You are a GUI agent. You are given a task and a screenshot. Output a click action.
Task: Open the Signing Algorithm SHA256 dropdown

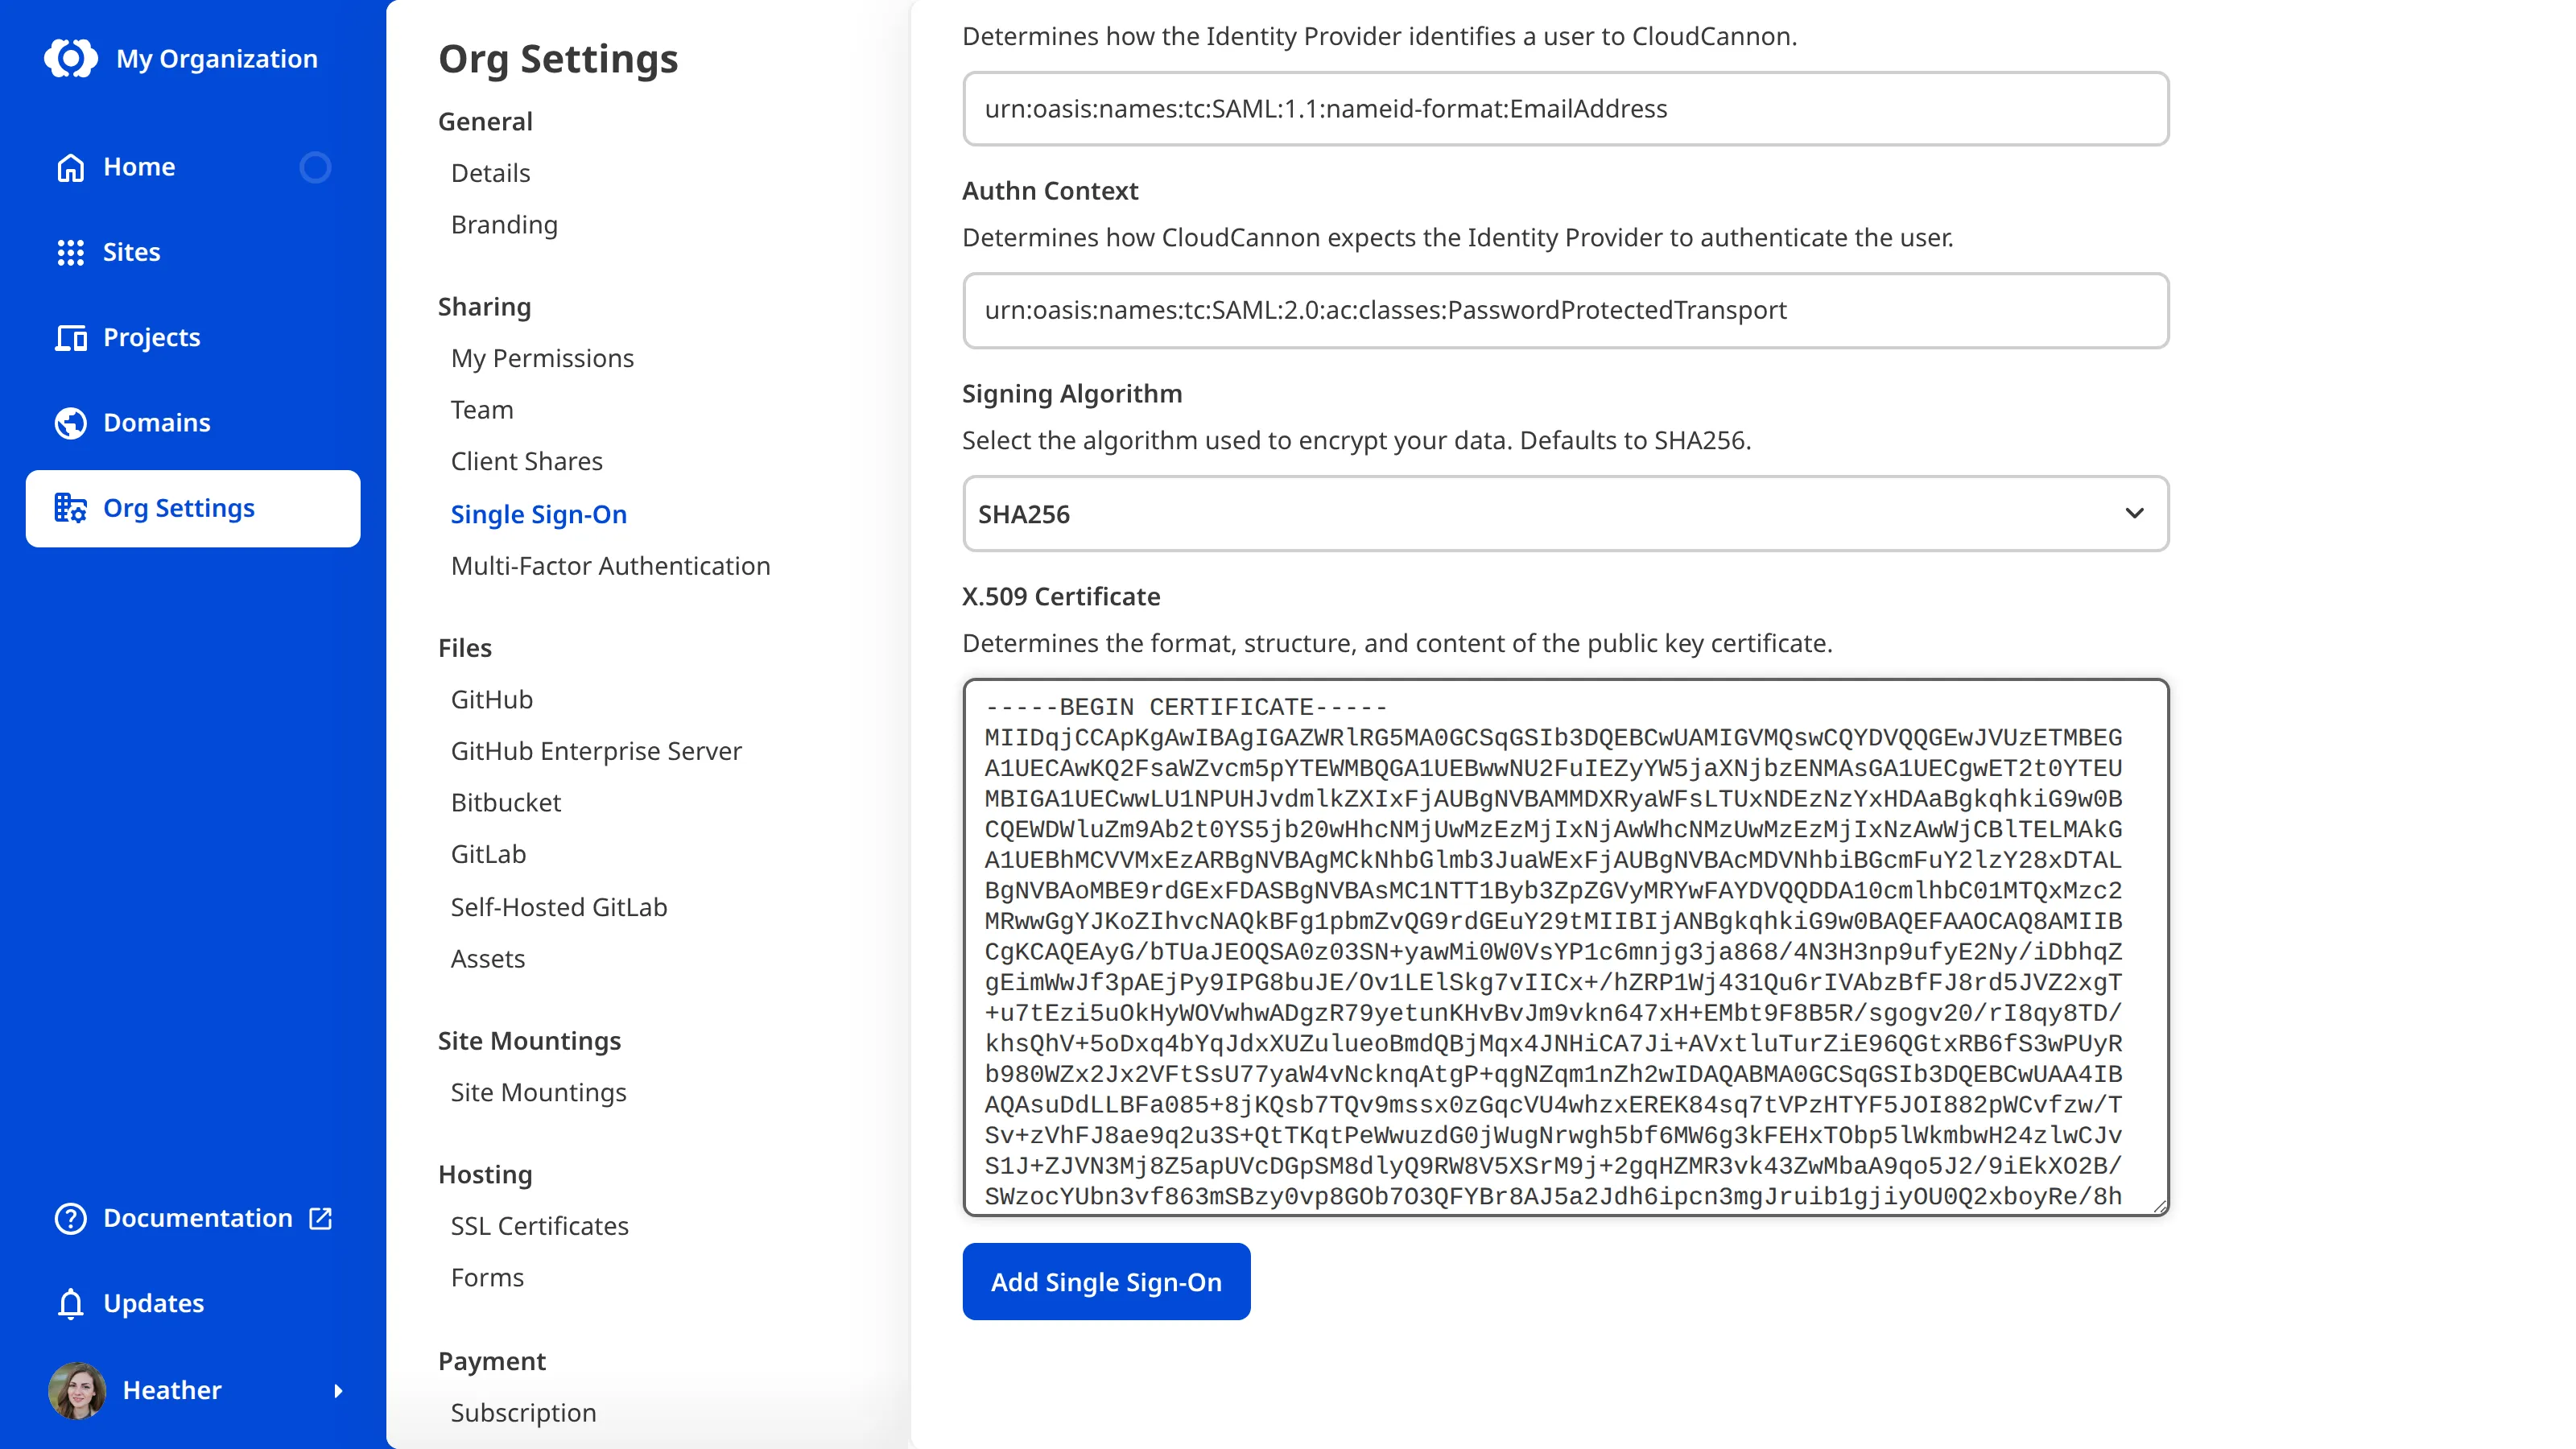1565,513
